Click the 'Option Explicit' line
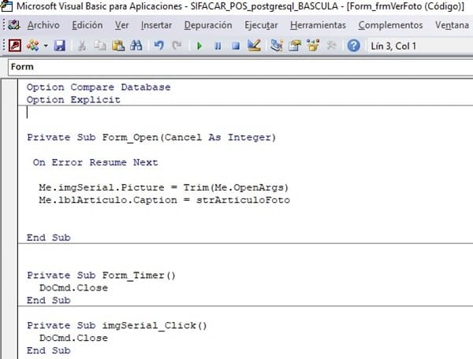This screenshot has width=473, height=359. pyautogui.click(x=73, y=100)
